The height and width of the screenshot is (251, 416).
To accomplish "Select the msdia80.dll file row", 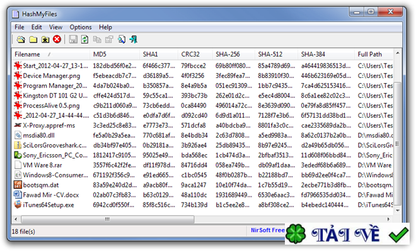I will pyautogui.click(x=203, y=135).
